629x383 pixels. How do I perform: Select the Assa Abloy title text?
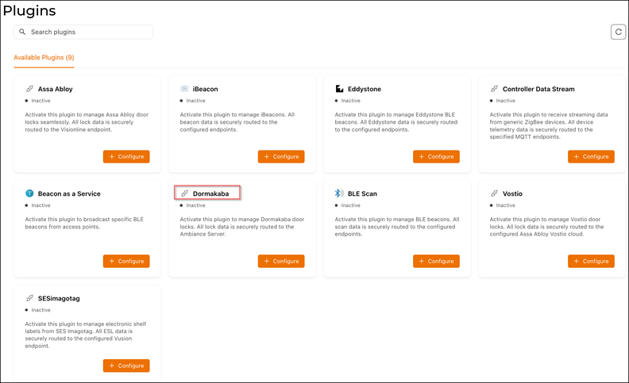pyautogui.click(x=56, y=89)
